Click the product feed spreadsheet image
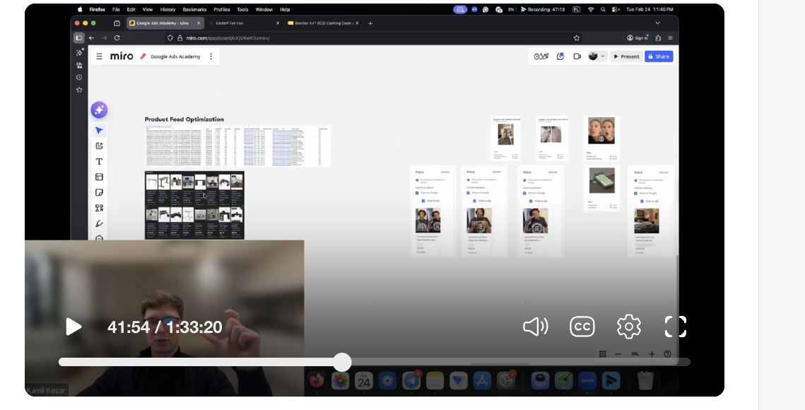The image size is (805, 410). (237, 146)
